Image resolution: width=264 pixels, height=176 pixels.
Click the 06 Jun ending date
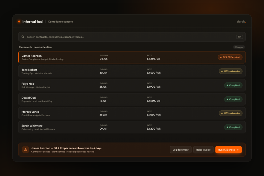point(103,59)
